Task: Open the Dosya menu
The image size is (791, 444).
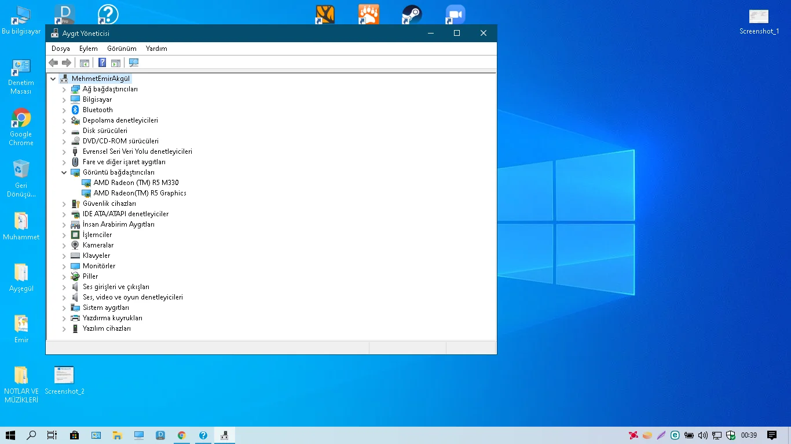Action: click(x=60, y=49)
